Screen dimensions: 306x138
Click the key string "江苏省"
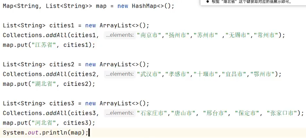pos(44,45)
